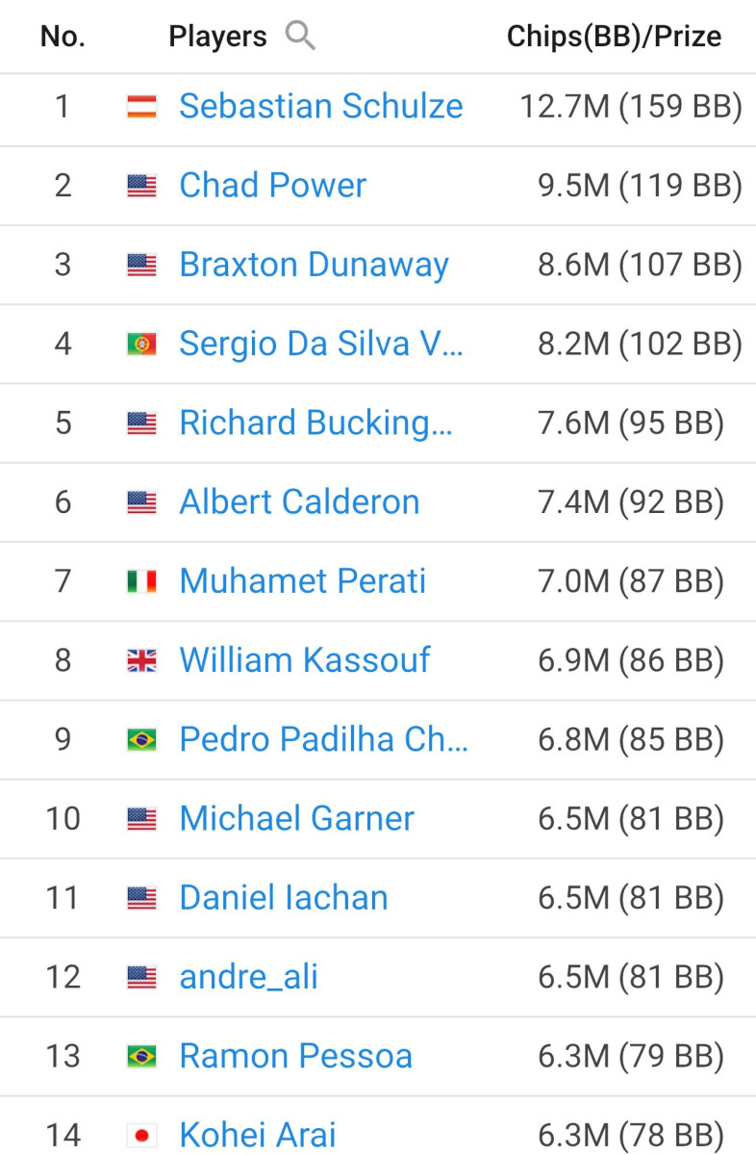Open the andre_ali player link
The image size is (756, 1155).
249,977
